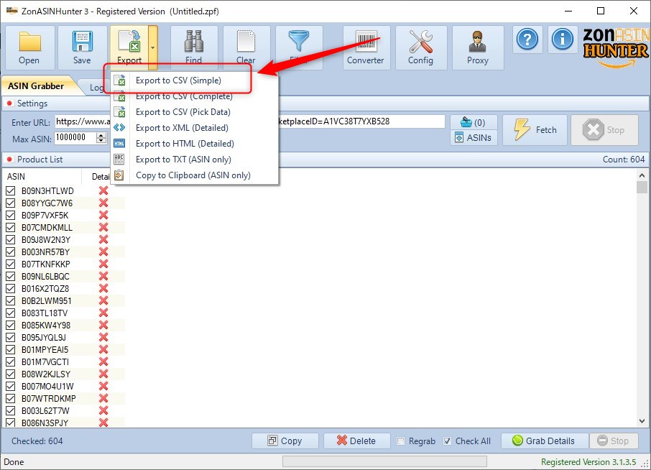Choose Copy to Clipboard (ASIN only)

pos(194,175)
